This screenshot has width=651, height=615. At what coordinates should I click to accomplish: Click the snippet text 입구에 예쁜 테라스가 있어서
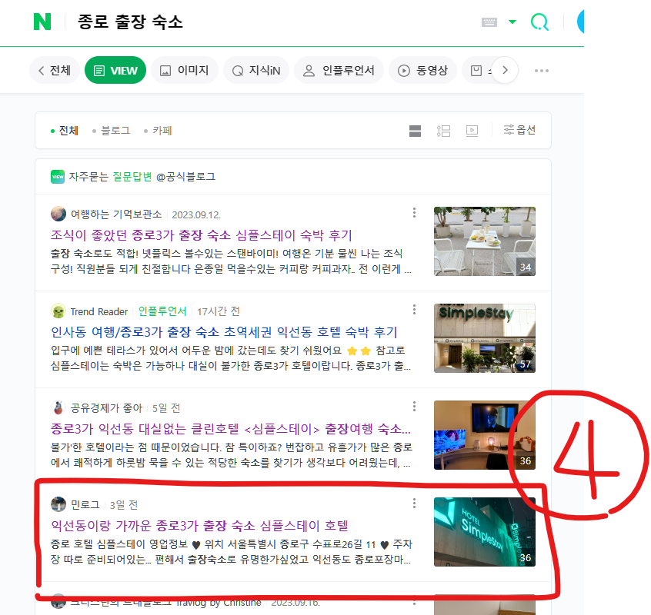[230, 358]
